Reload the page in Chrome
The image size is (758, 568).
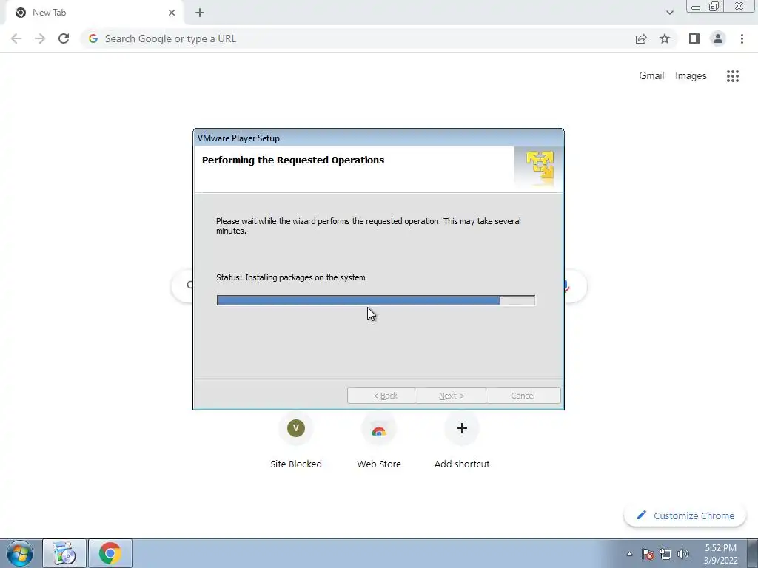[x=64, y=38]
